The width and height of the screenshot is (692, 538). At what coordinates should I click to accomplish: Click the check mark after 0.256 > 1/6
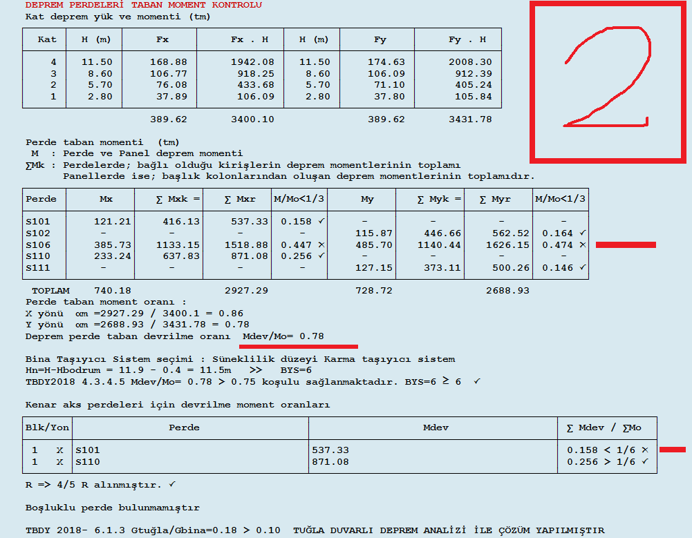(x=645, y=461)
